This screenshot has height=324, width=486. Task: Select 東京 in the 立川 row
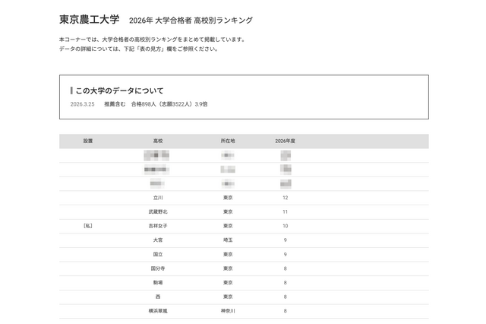pyautogui.click(x=228, y=198)
